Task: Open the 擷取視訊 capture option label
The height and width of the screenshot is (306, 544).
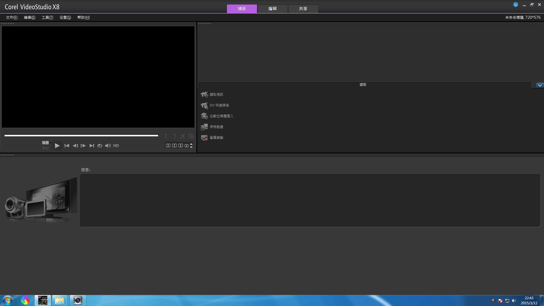Action: (x=216, y=95)
